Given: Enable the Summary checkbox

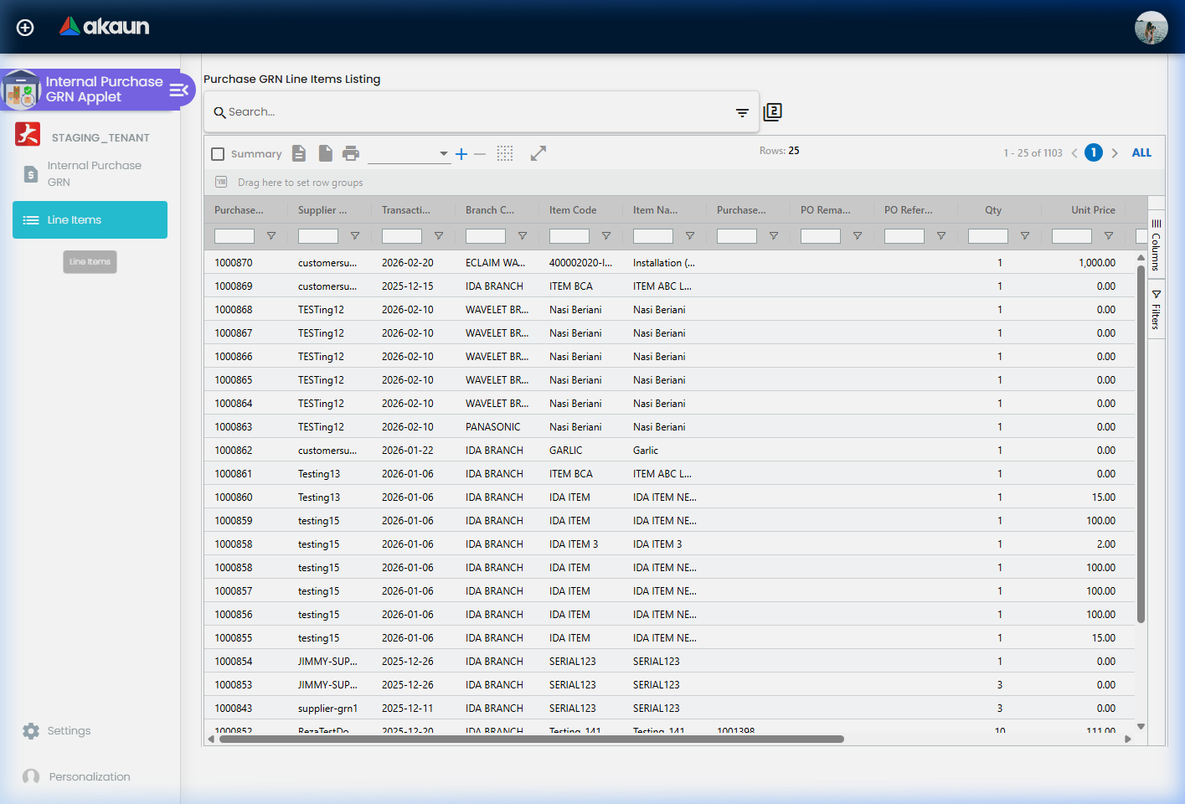Looking at the screenshot, I should [x=218, y=153].
